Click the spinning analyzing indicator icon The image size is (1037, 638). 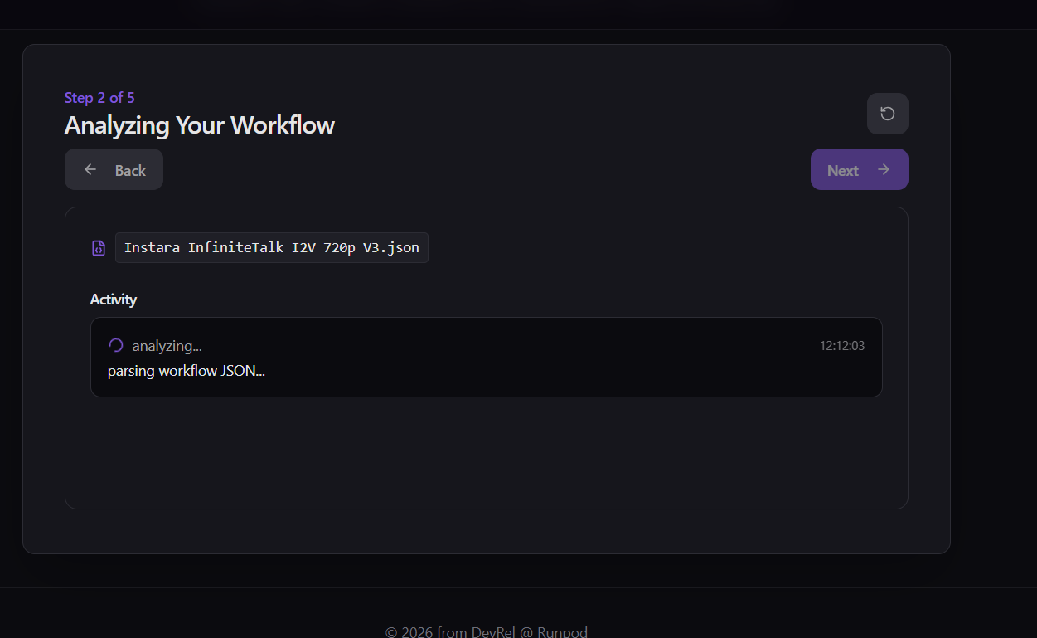click(114, 344)
